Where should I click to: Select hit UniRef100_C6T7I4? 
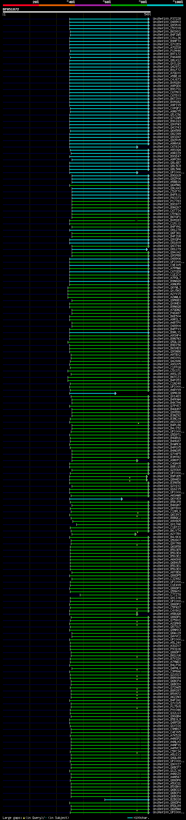[167, 211]
